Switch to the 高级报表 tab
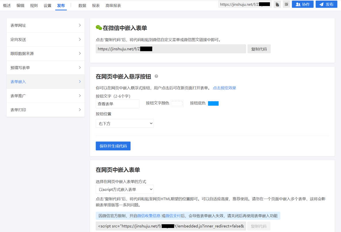Viewport: 341px width, 232px height. point(113,5)
